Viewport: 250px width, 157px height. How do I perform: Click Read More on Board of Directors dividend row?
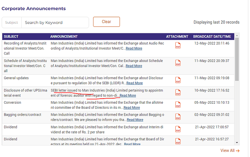click(132, 144)
